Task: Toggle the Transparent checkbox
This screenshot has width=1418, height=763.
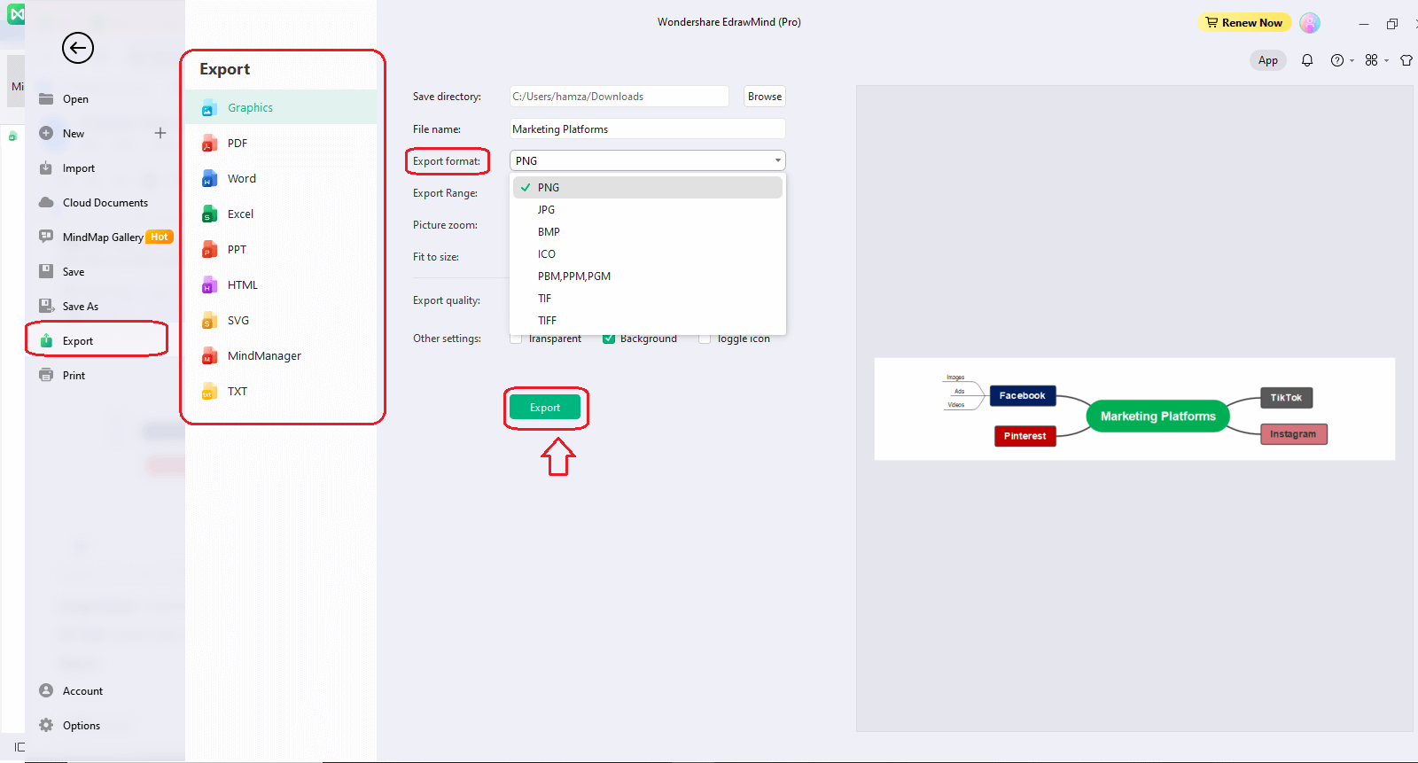Action: tap(516, 339)
